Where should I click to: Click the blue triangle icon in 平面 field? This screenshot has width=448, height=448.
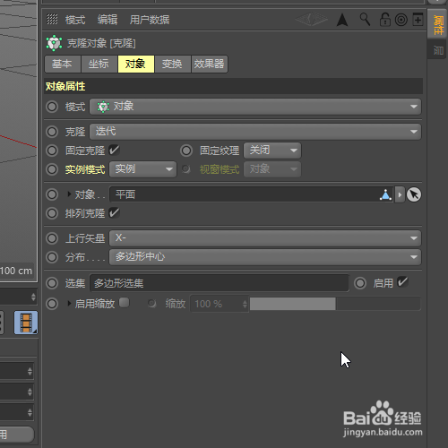(385, 194)
